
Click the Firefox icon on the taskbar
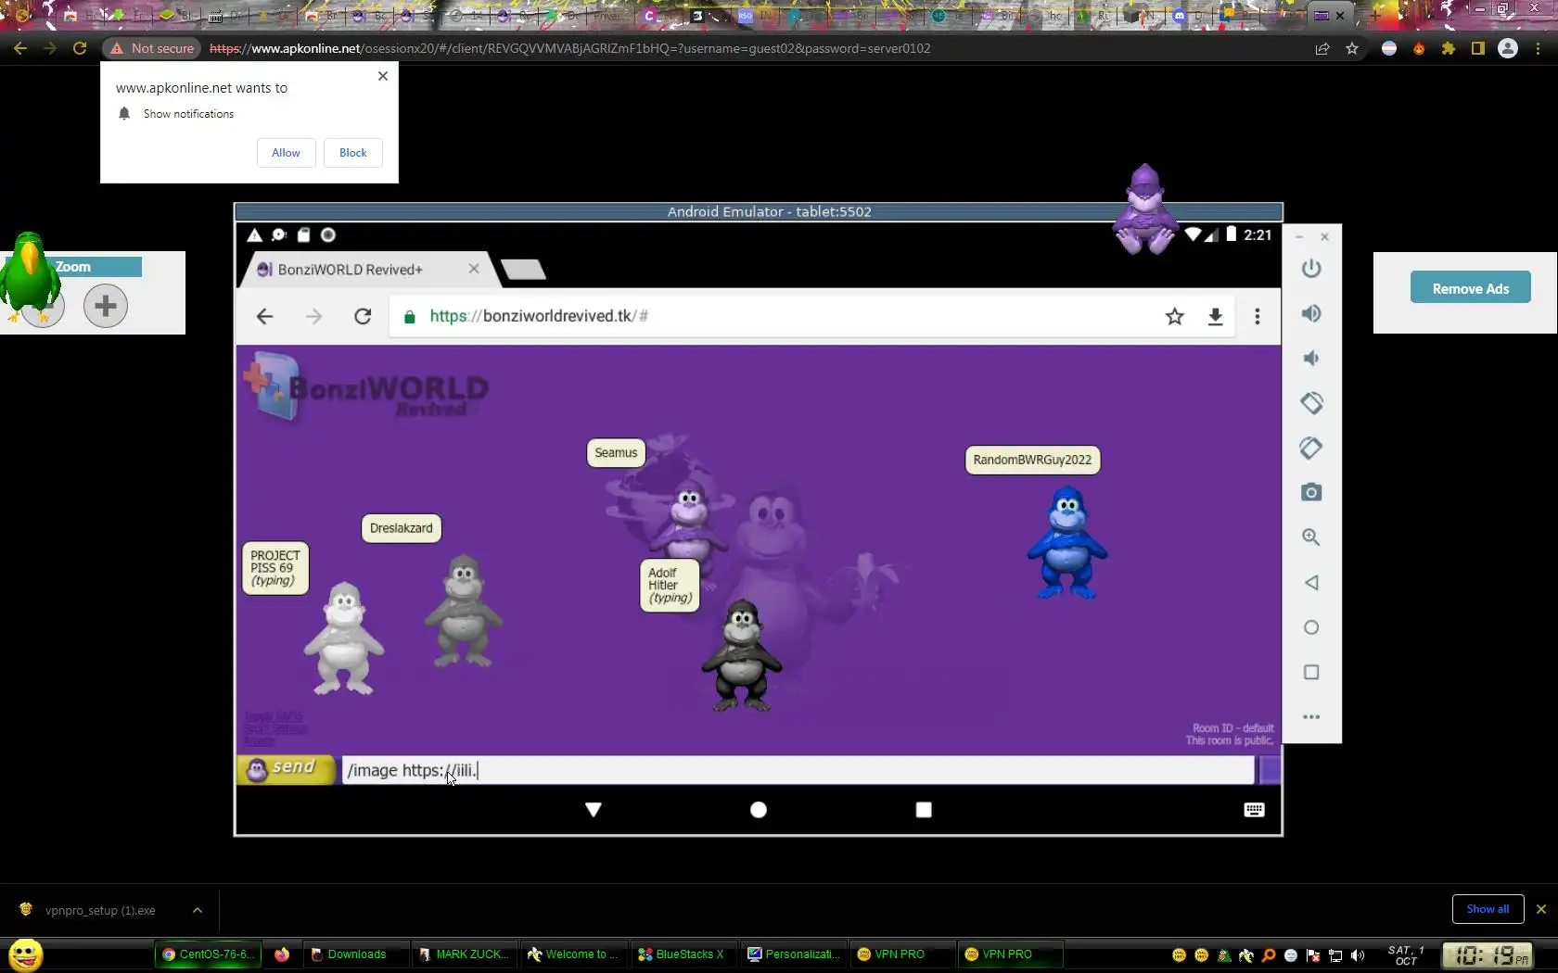pos(282,954)
